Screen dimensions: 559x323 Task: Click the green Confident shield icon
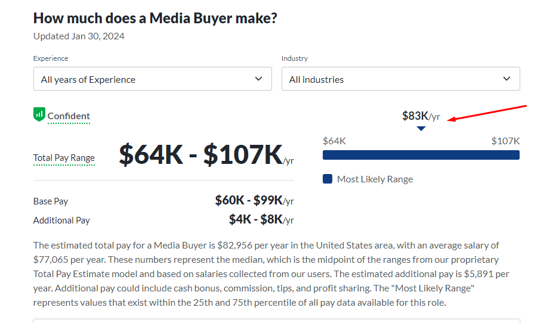[x=39, y=114]
